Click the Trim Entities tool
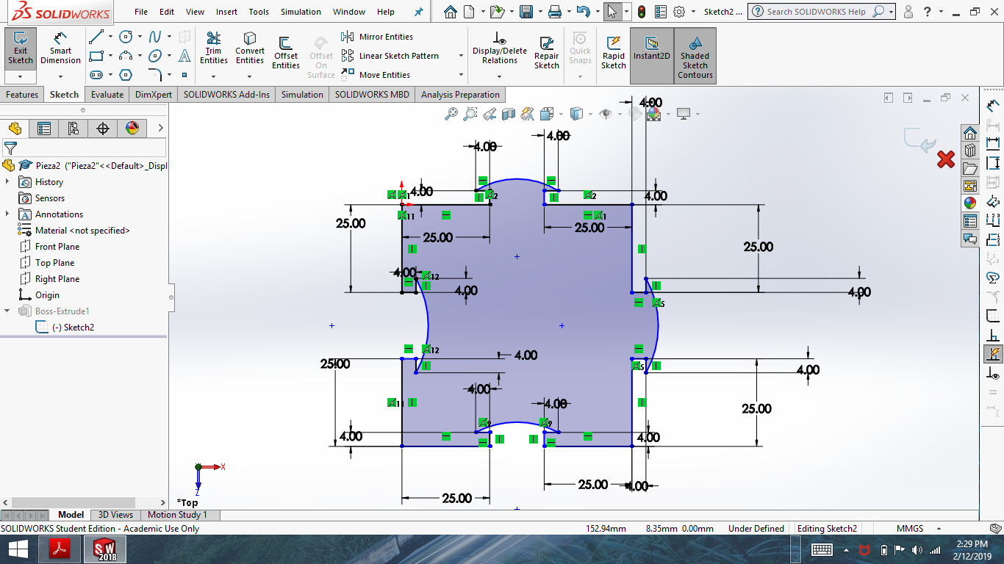Screen dimensions: 1004x564 pyautogui.click(x=214, y=48)
